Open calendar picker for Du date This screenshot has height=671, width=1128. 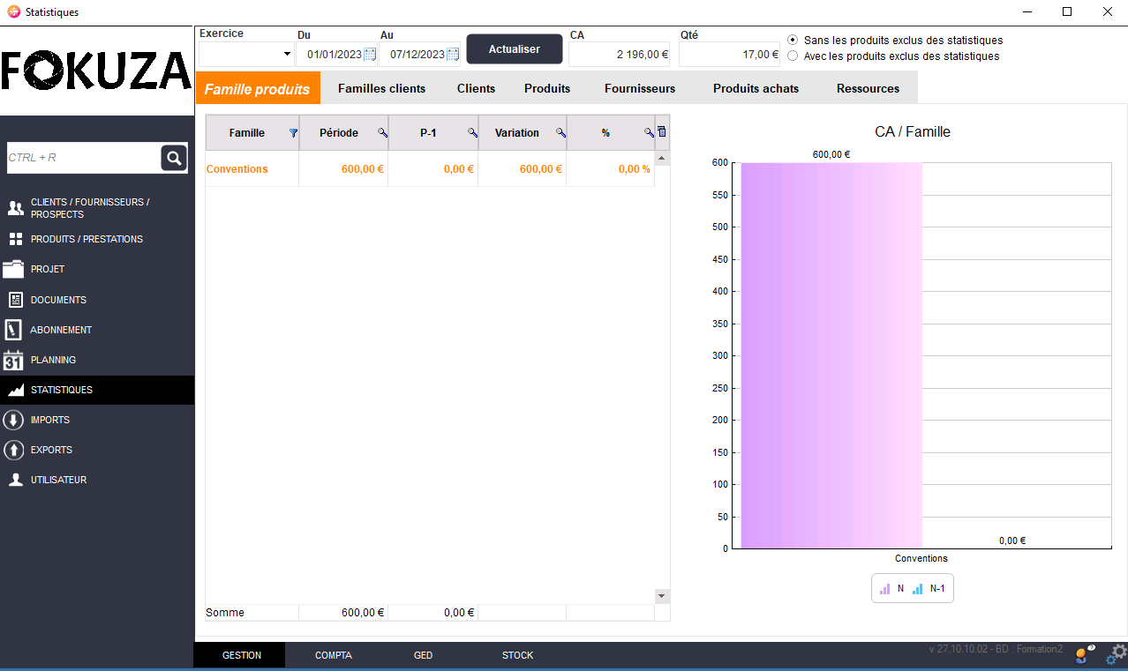[370, 55]
